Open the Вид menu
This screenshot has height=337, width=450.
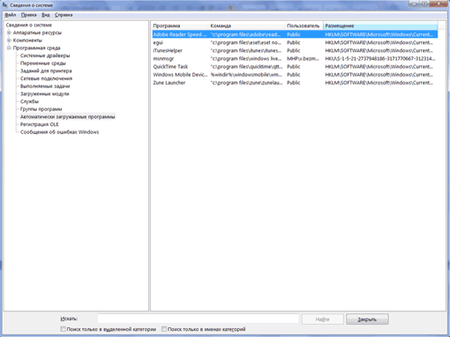46,15
